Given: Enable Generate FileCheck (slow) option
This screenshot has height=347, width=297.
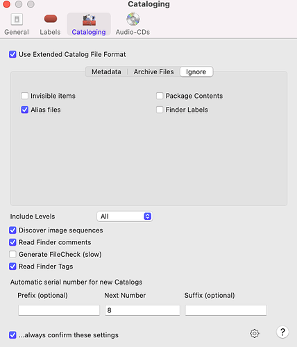Looking at the screenshot, I should pyautogui.click(x=12, y=254).
